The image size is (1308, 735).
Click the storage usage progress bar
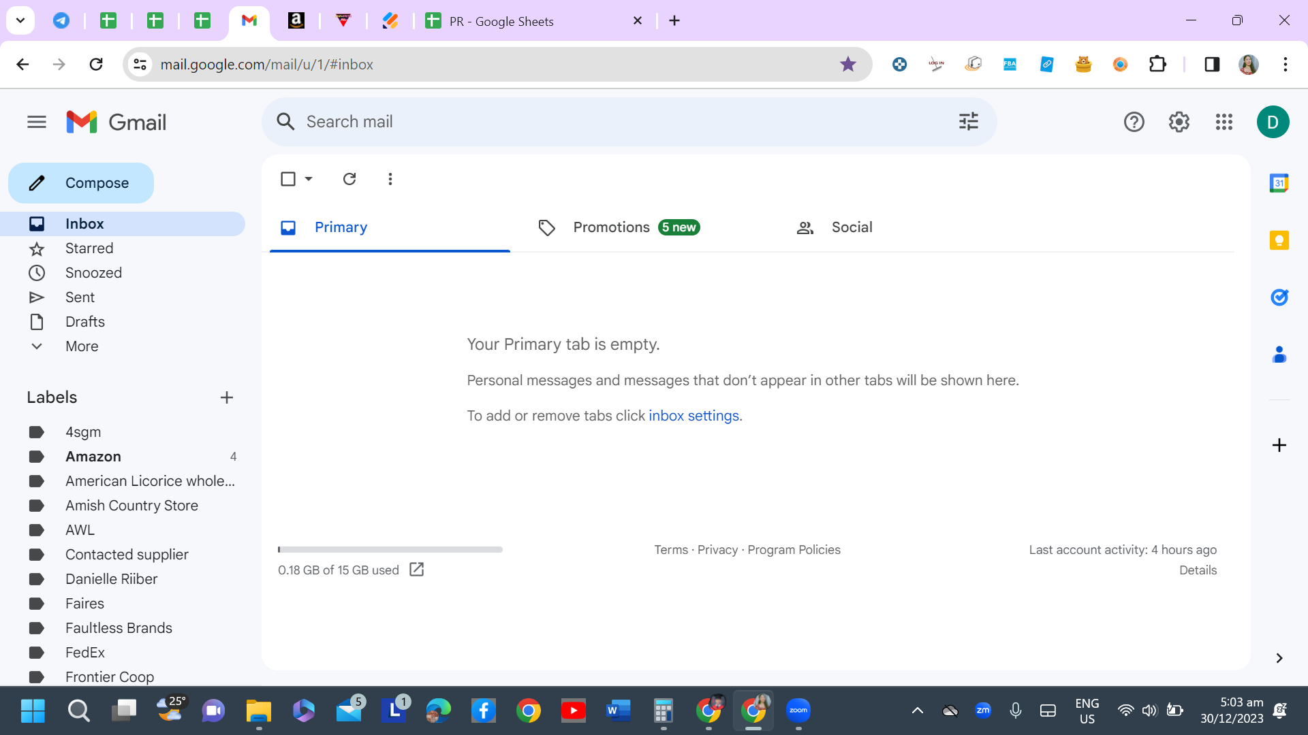(x=390, y=549)
